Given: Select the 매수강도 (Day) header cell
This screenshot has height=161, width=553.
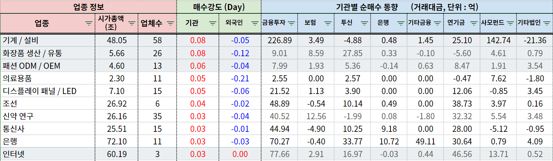Looking at the screenshot, I should click(219, 6).
